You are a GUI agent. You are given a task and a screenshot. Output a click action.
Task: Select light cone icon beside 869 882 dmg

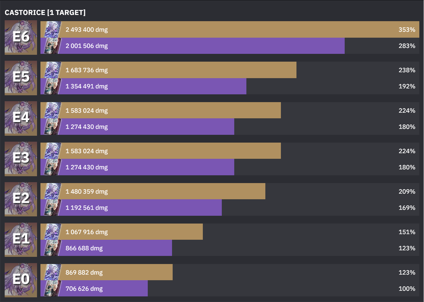(52, 272)
